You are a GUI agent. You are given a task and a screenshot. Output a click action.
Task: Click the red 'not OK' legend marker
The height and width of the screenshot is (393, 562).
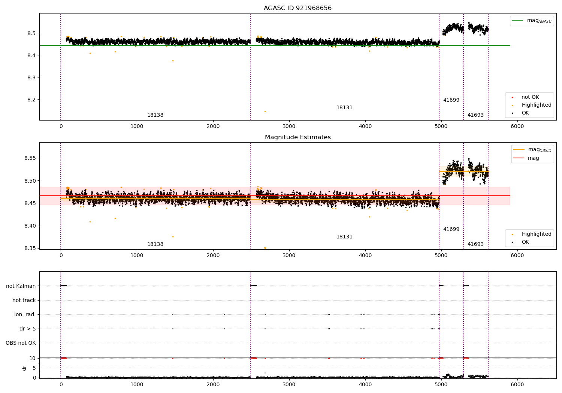pos(512,97)
